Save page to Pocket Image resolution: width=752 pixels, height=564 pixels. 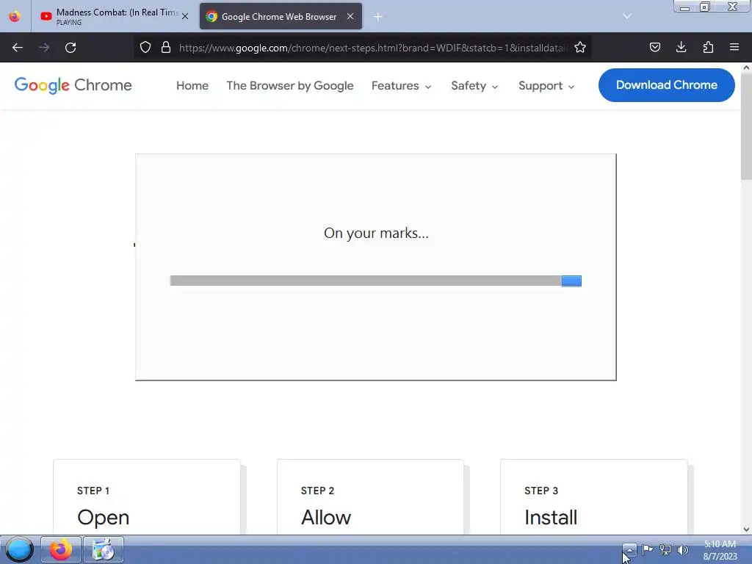click(x=655, y=47)
